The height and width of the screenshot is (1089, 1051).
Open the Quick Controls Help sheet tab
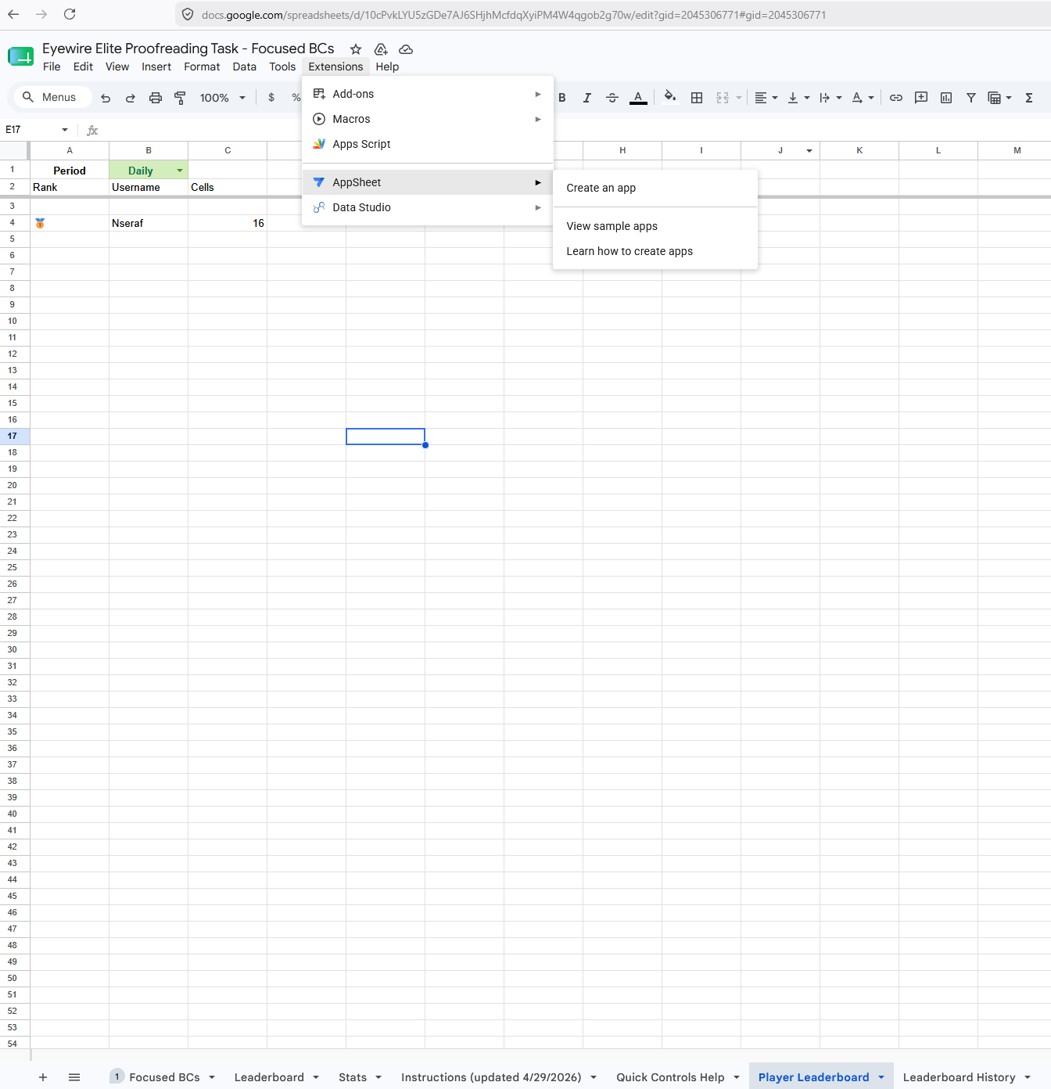coord(670,1077)
